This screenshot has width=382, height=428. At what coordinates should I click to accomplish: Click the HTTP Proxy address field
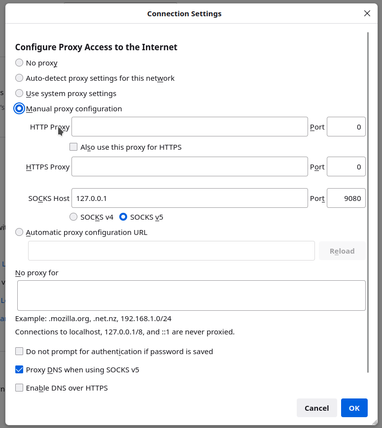189,127
